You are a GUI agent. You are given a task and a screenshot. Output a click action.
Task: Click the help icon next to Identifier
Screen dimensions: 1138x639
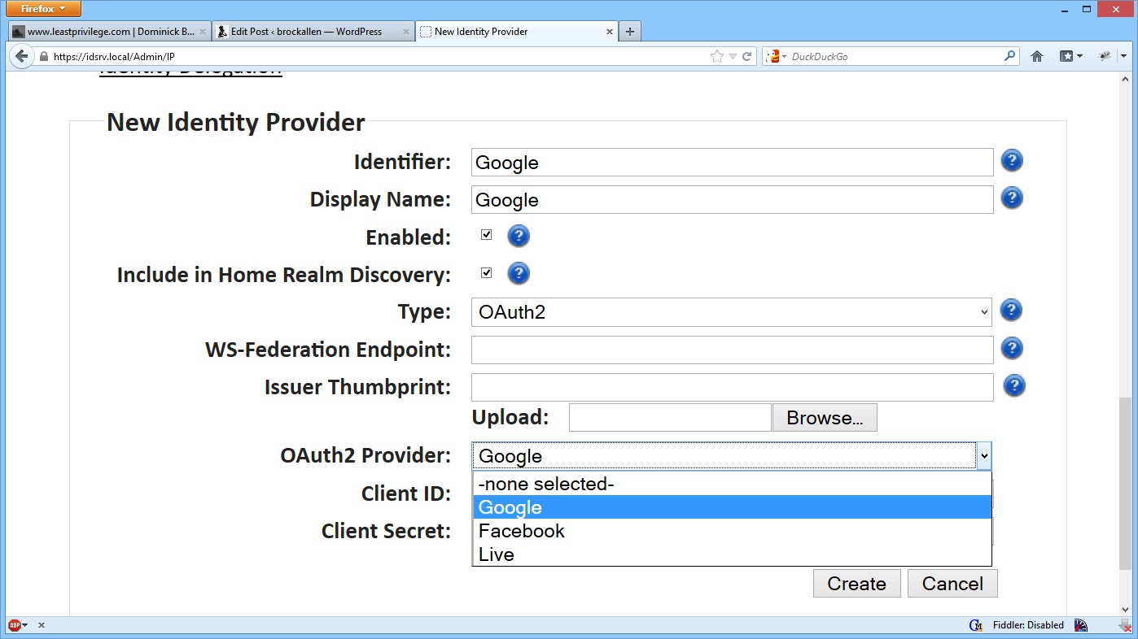pyautogui.click(x=1011, y=161)
